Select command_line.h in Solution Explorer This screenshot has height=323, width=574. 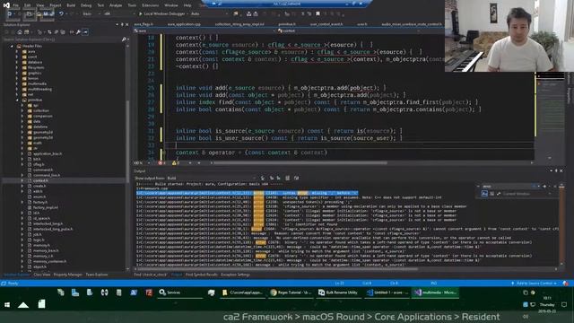pyautogui.click(x=47, y=175)
